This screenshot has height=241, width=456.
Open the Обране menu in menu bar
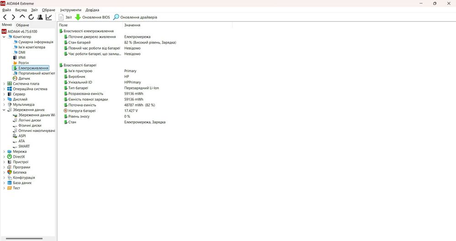[x=49, y=10]
